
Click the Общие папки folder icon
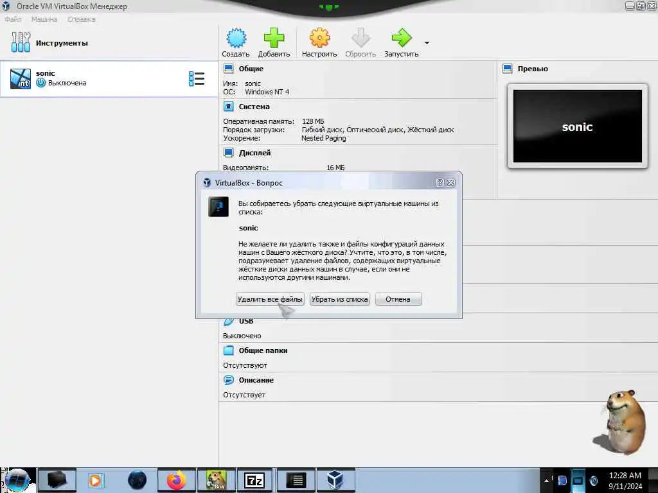tap(228, 350)
